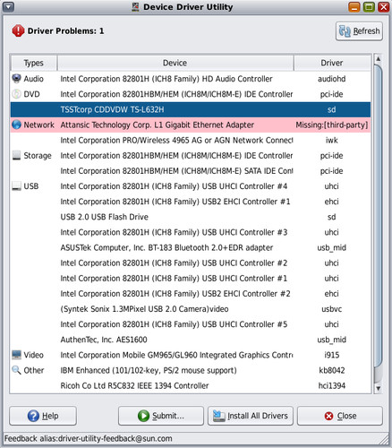
Task: Select the USB 2.0 USB Flash Drive row
Action: point(191,217)
